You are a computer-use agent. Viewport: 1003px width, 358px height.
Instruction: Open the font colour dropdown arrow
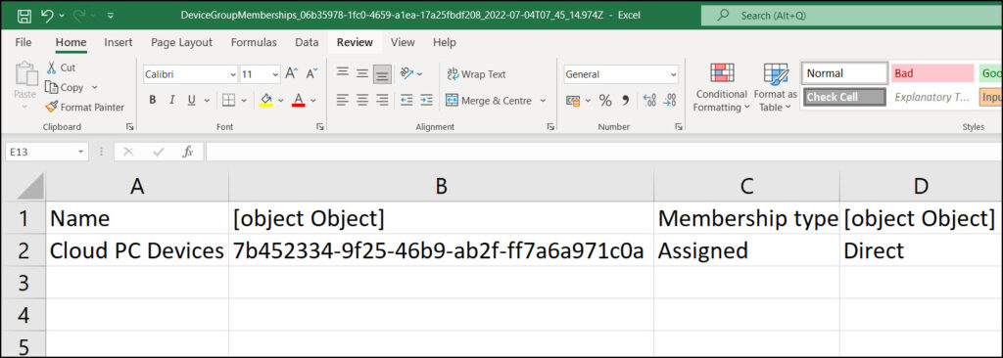coord(313,101)
